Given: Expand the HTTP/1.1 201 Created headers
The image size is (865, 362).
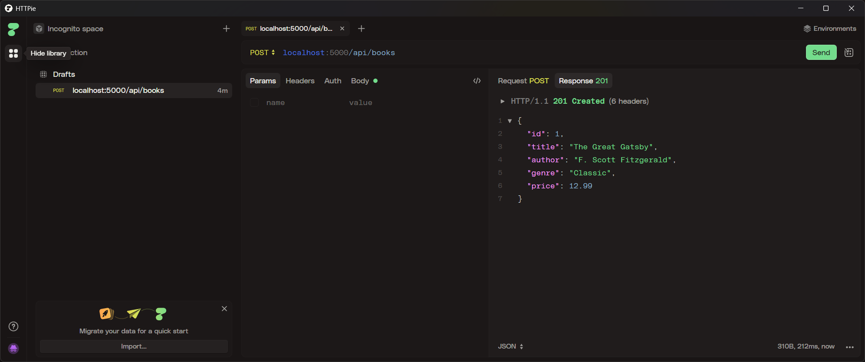Looking at the screenshot, I should [x=503, y=101].
